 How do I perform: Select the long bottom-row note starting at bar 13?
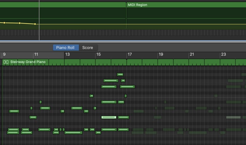pyautogui.click(x=73, y=133)
